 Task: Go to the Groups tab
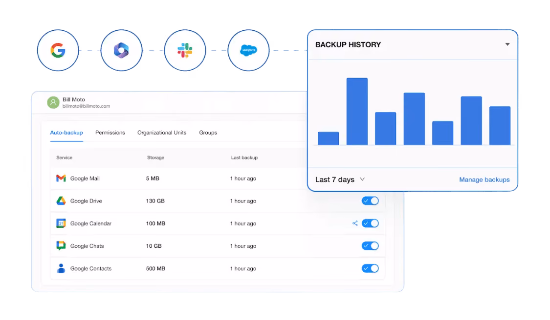click(x=208, y=133)
